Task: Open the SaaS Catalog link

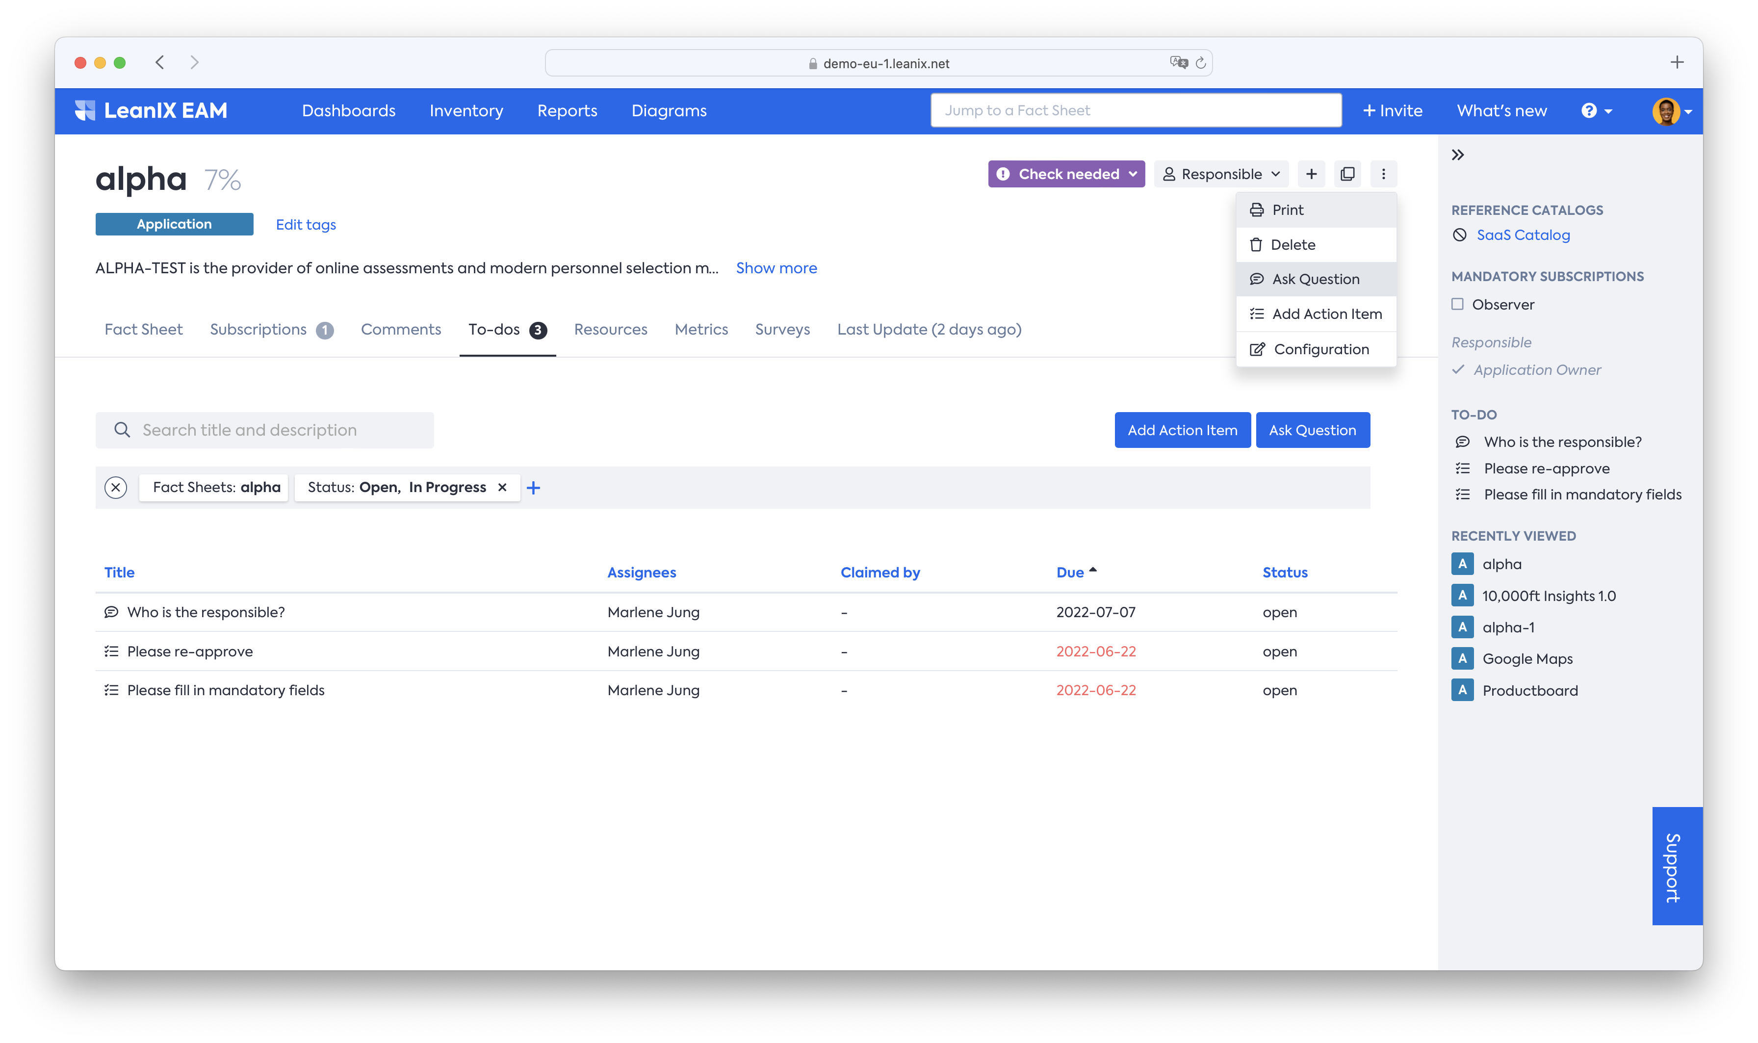Action: tap(1523, 235)
